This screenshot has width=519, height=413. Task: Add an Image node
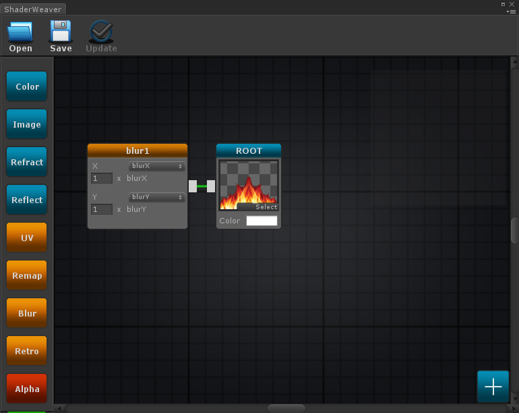(27, 124)
